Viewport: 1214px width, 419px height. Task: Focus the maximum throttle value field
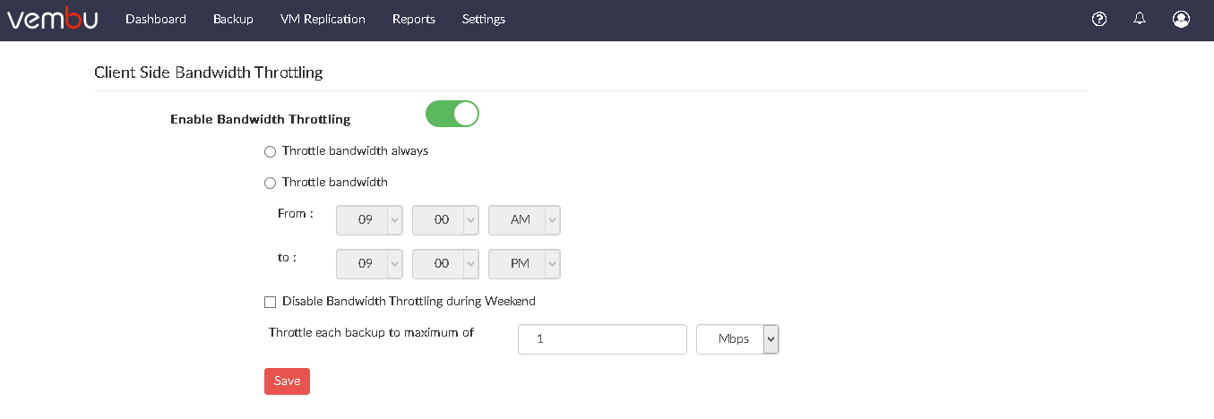coord(602,339)
